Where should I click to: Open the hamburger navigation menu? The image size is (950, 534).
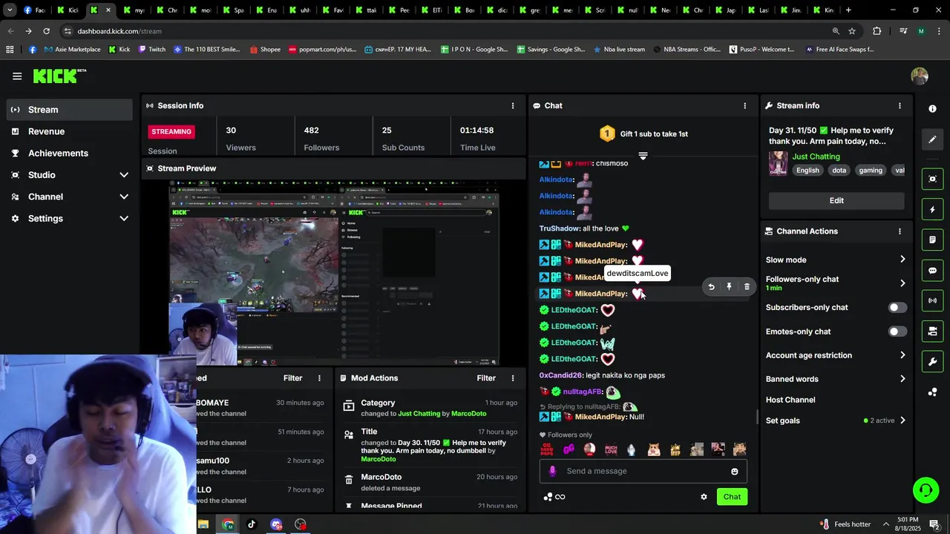tap(17, 76)
